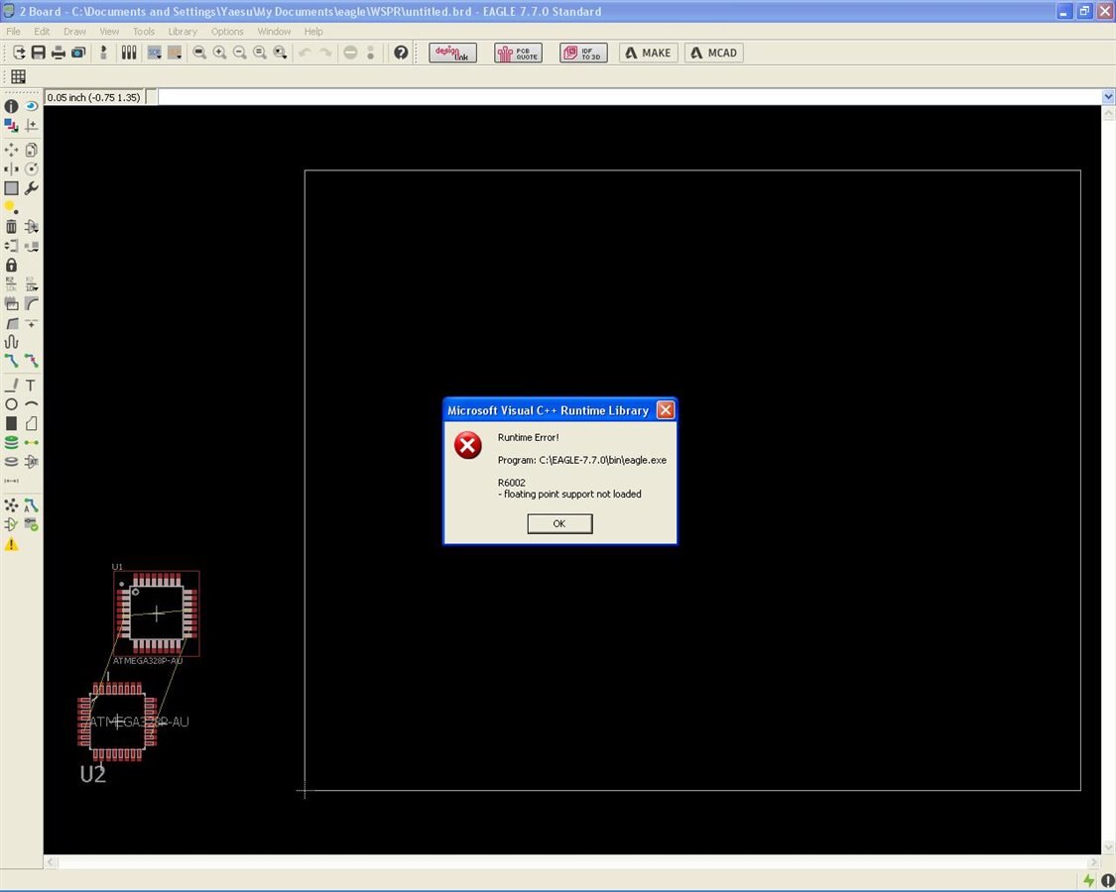Click the Lock tool icon
Screen dimensions: 1116x892
pos(11,266)
